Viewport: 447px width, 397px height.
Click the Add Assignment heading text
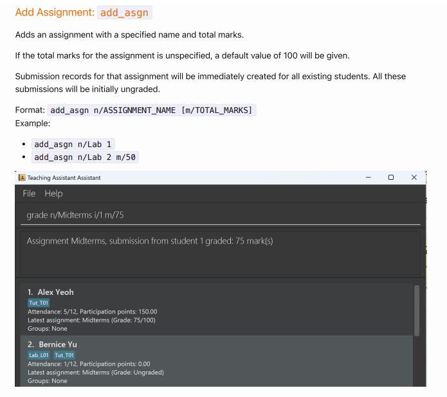pyautogui.click(x=55, y=13)
